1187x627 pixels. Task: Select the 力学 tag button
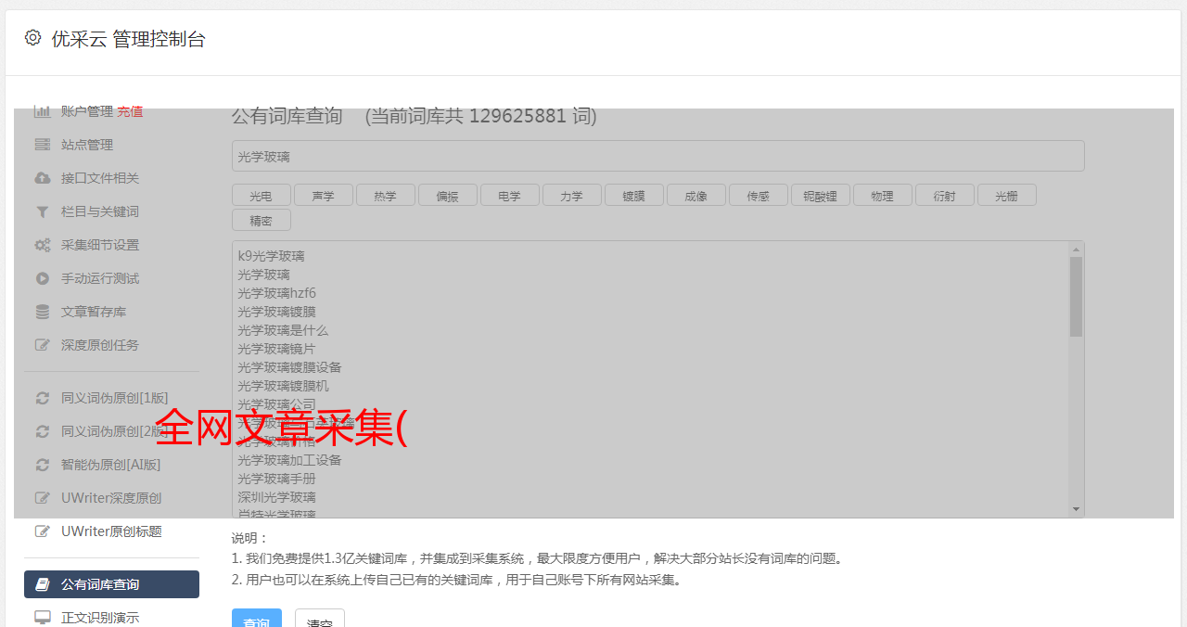(x=571, y=195)
